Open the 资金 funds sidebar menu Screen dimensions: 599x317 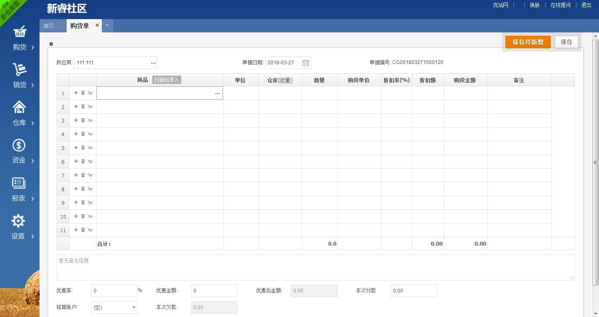(20, 152)
